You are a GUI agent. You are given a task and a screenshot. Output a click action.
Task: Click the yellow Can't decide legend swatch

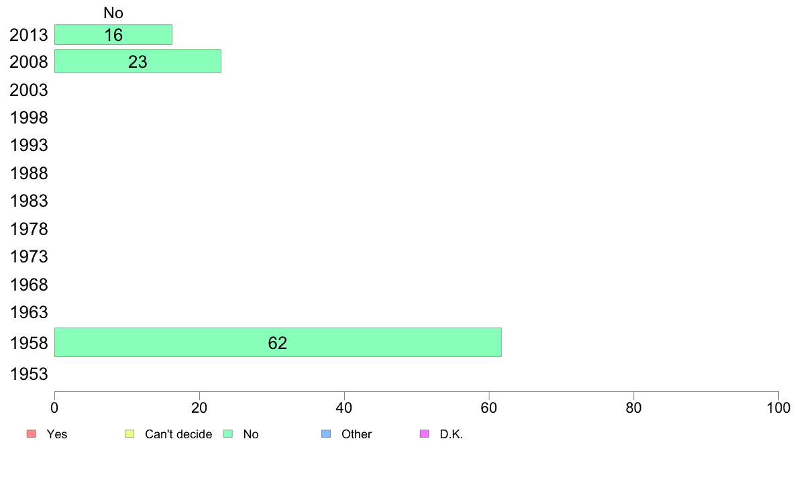coord(129,434)
